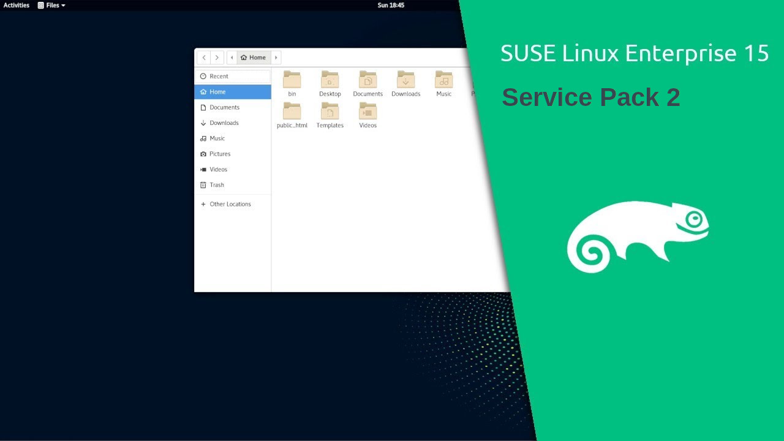Click the house icon in the sidebar Home row
The height and width of the screenshot is (441, 784).
pos(203,92)
